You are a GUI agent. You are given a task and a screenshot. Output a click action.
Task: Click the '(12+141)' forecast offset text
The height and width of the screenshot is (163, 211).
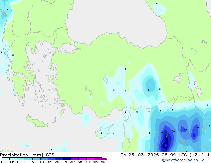tap(200, 155)
